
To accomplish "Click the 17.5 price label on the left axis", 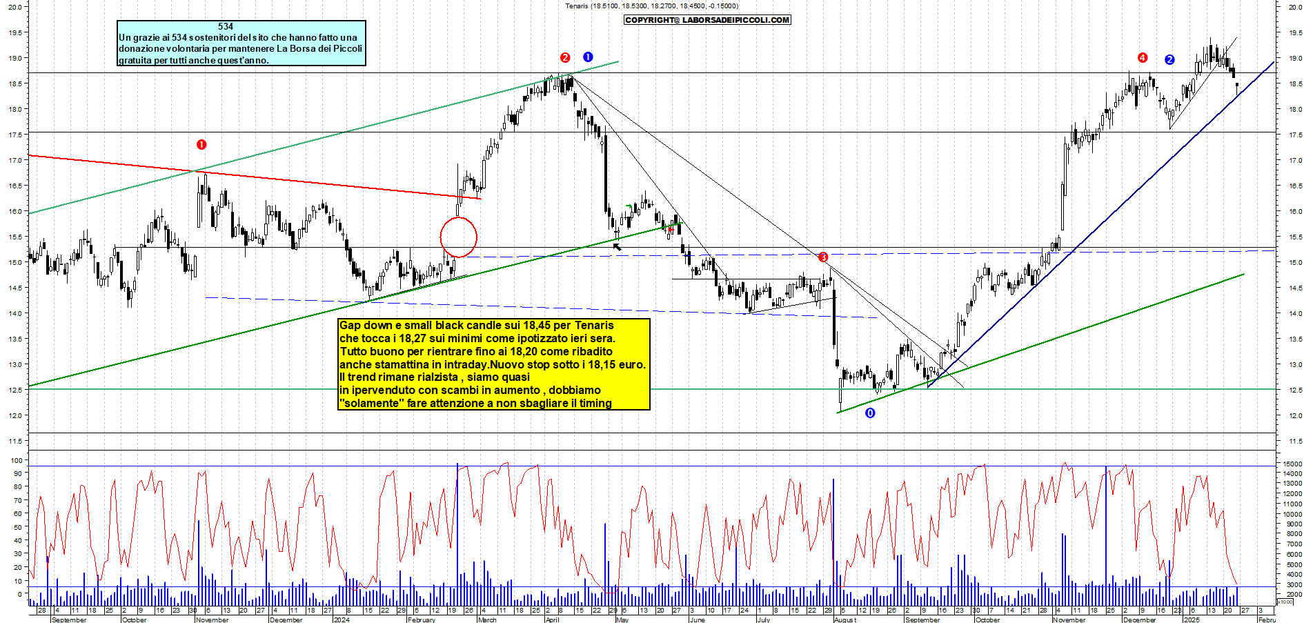I will (15, 135).
